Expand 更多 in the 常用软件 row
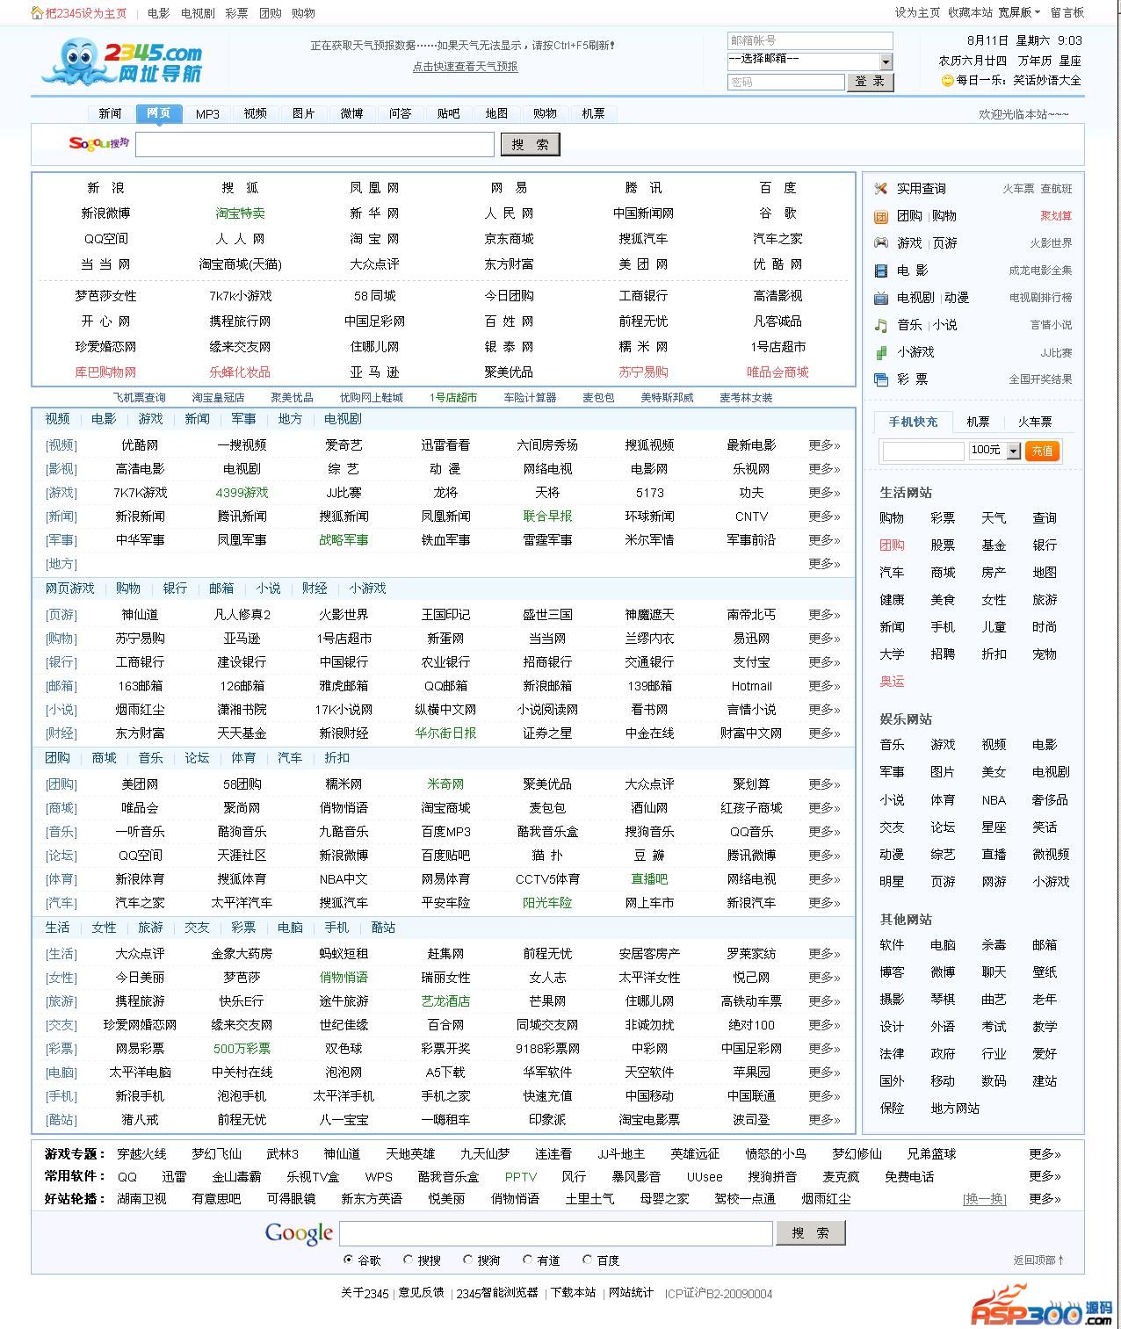Screen dimensions: 1121x1329 pos(1045,1177)
